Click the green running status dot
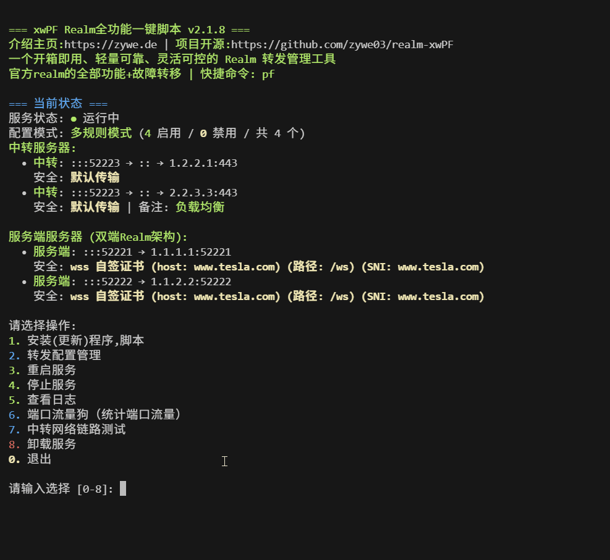The height and width of the screenshot is (560, 610). pos(74,119)
